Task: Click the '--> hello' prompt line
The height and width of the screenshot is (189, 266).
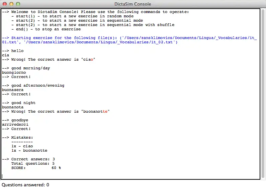Action: pos(13,51)
